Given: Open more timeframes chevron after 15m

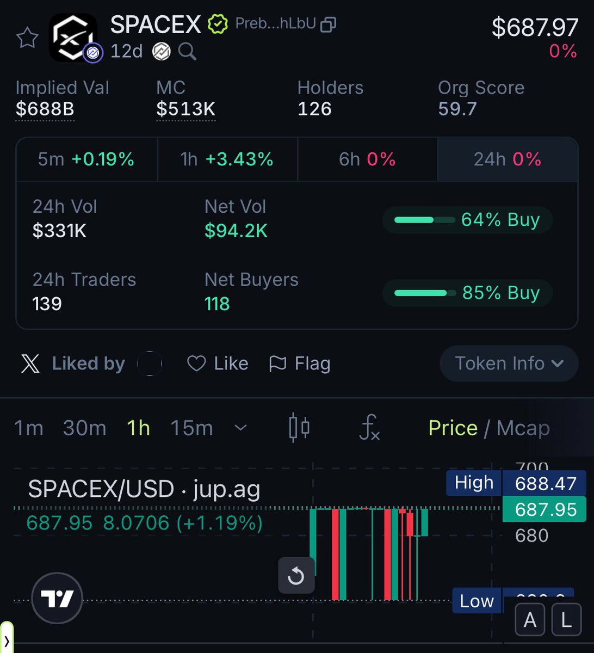Looking at the screenshot, I should 240,428.
